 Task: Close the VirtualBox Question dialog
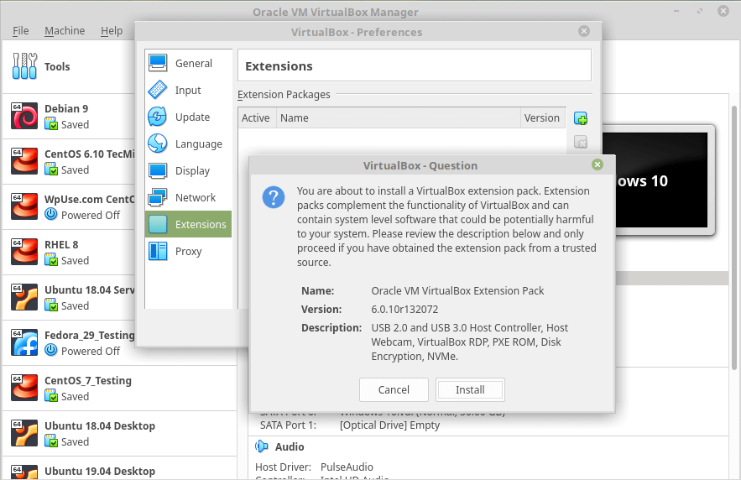[x=597, y=165]
